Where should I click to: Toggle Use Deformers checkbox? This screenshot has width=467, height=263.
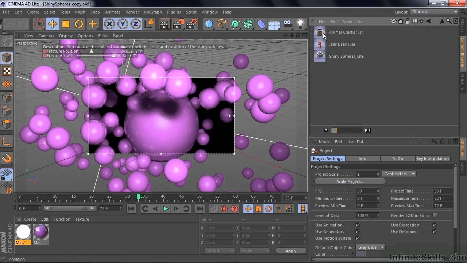point(435,232)
